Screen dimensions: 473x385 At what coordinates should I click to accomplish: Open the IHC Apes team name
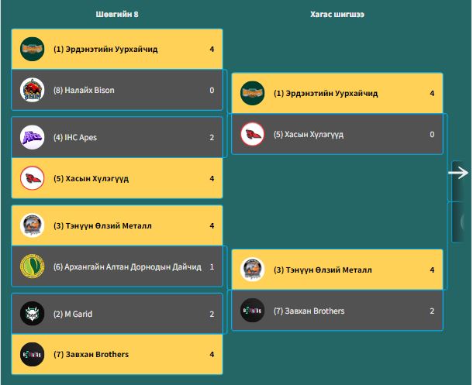pyautogui.click(x=75, y=138)
